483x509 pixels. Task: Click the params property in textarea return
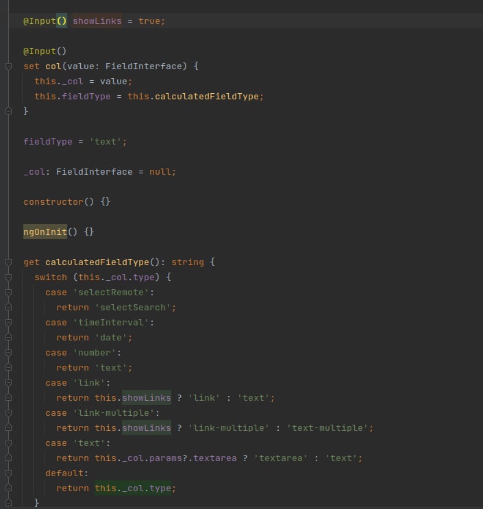pos(166,458)
